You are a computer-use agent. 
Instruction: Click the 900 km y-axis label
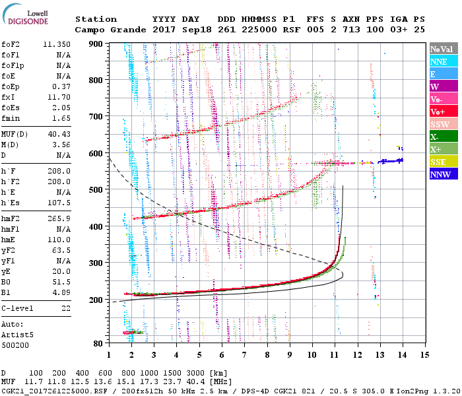(96, 44)
